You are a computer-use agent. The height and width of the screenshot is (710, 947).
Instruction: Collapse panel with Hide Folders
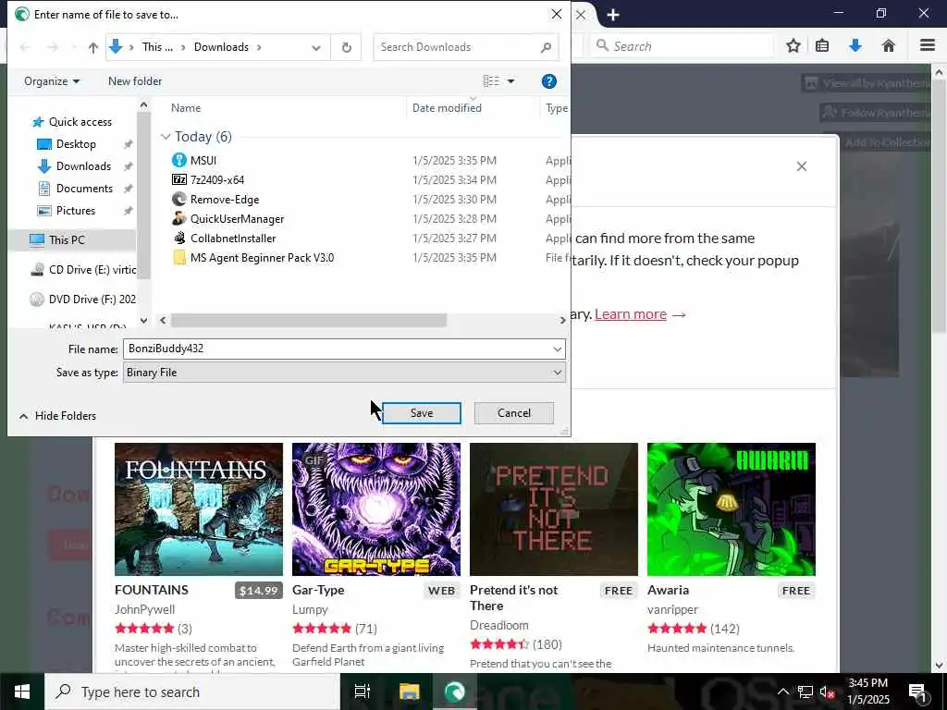point(58,416)
